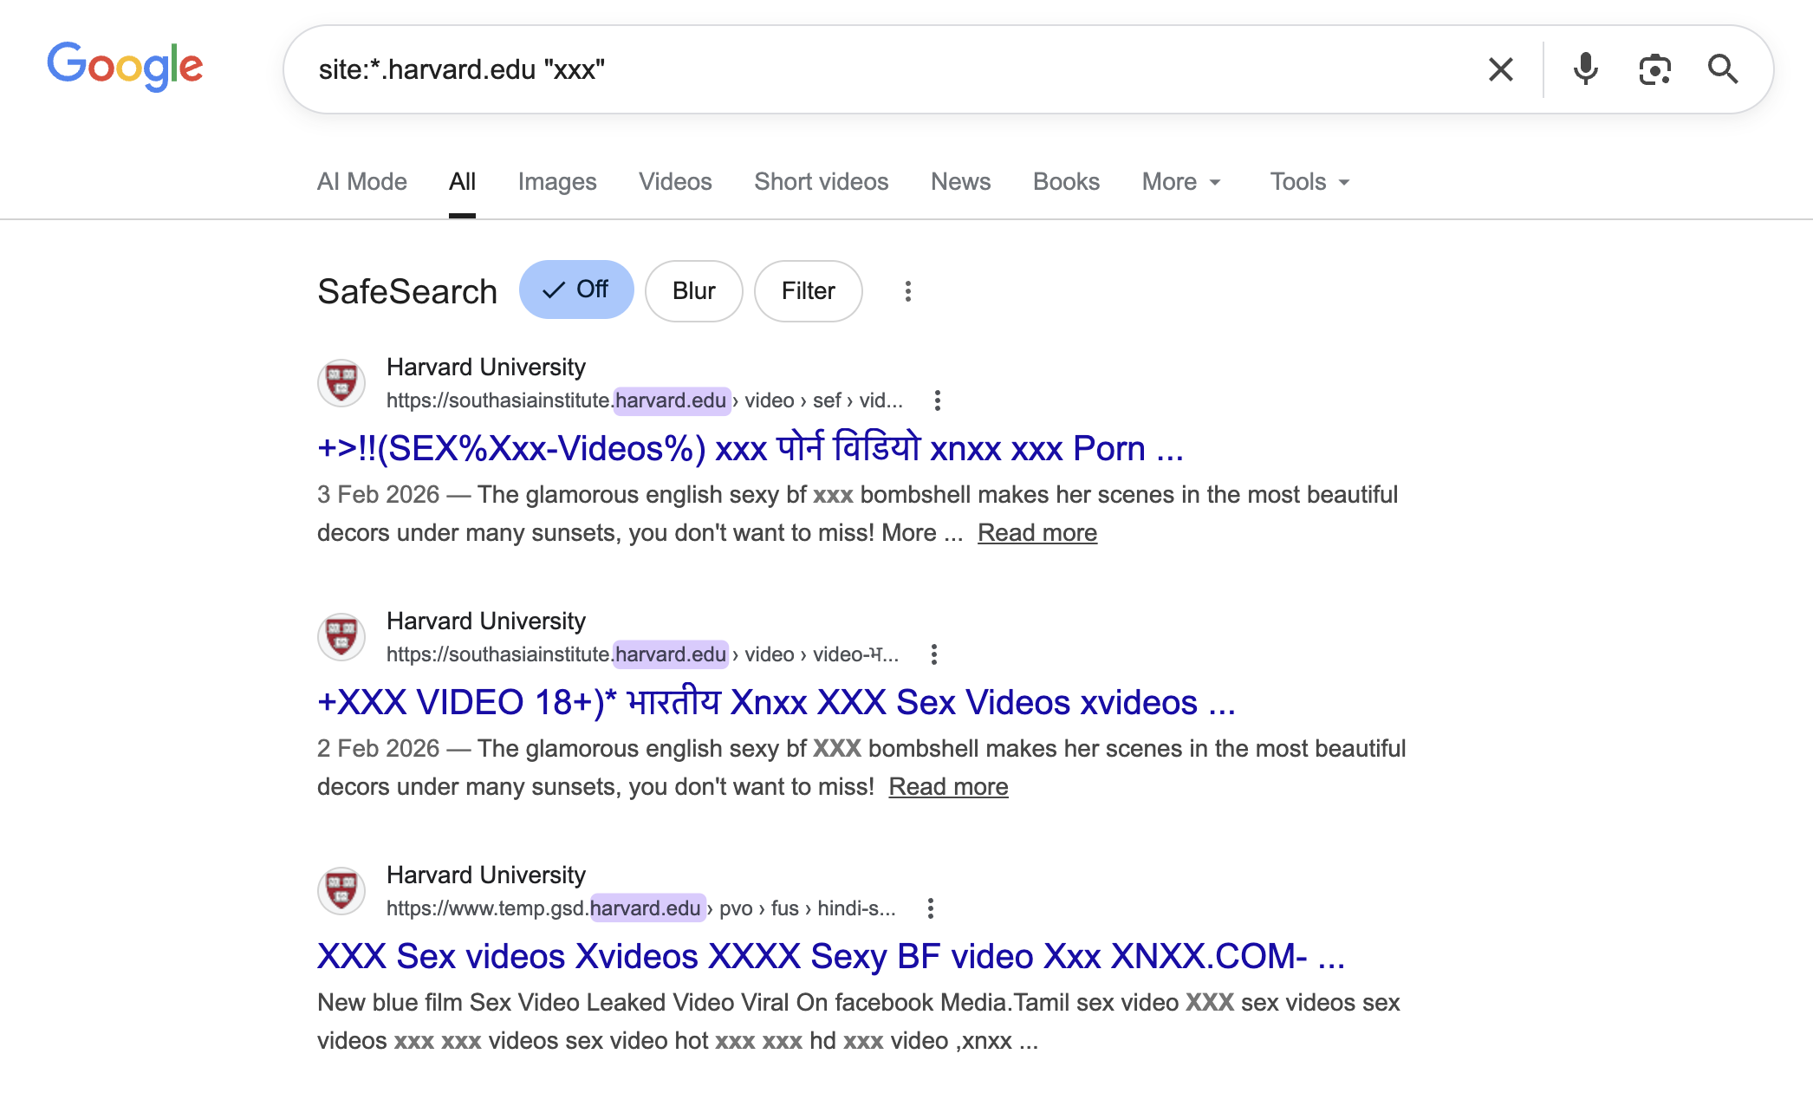This screenshot has height=1106, width=1813.
Task: Click the magnifying glass search icon
Action: [1722, 69]
